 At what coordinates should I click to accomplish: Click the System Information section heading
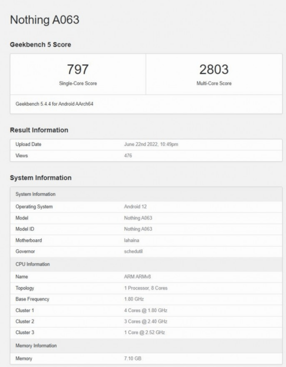[41, 178]
